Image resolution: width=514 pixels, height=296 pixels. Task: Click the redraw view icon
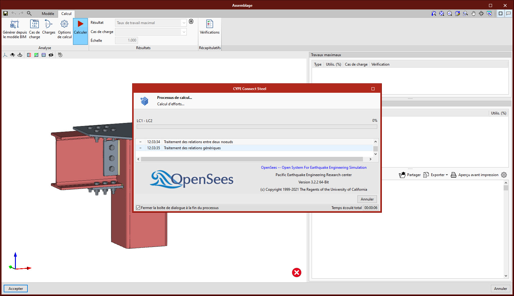458,13
